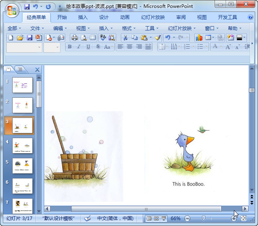
Task: Expand the 编辑 menu dropdown
Action: click(60, 28)
